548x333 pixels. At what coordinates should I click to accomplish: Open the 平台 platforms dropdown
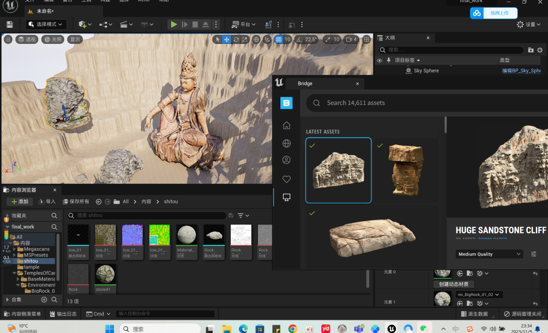[x=243, y=25]
